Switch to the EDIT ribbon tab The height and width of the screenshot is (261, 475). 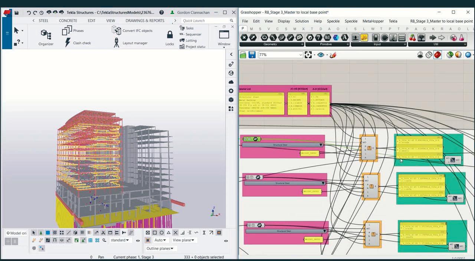92,21
